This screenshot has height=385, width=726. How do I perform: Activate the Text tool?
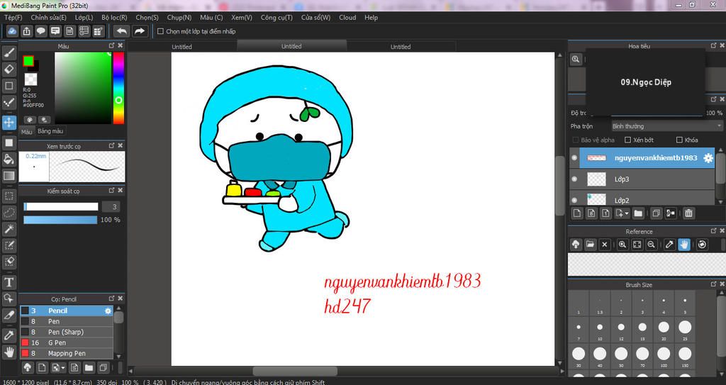tap(9, 281)
